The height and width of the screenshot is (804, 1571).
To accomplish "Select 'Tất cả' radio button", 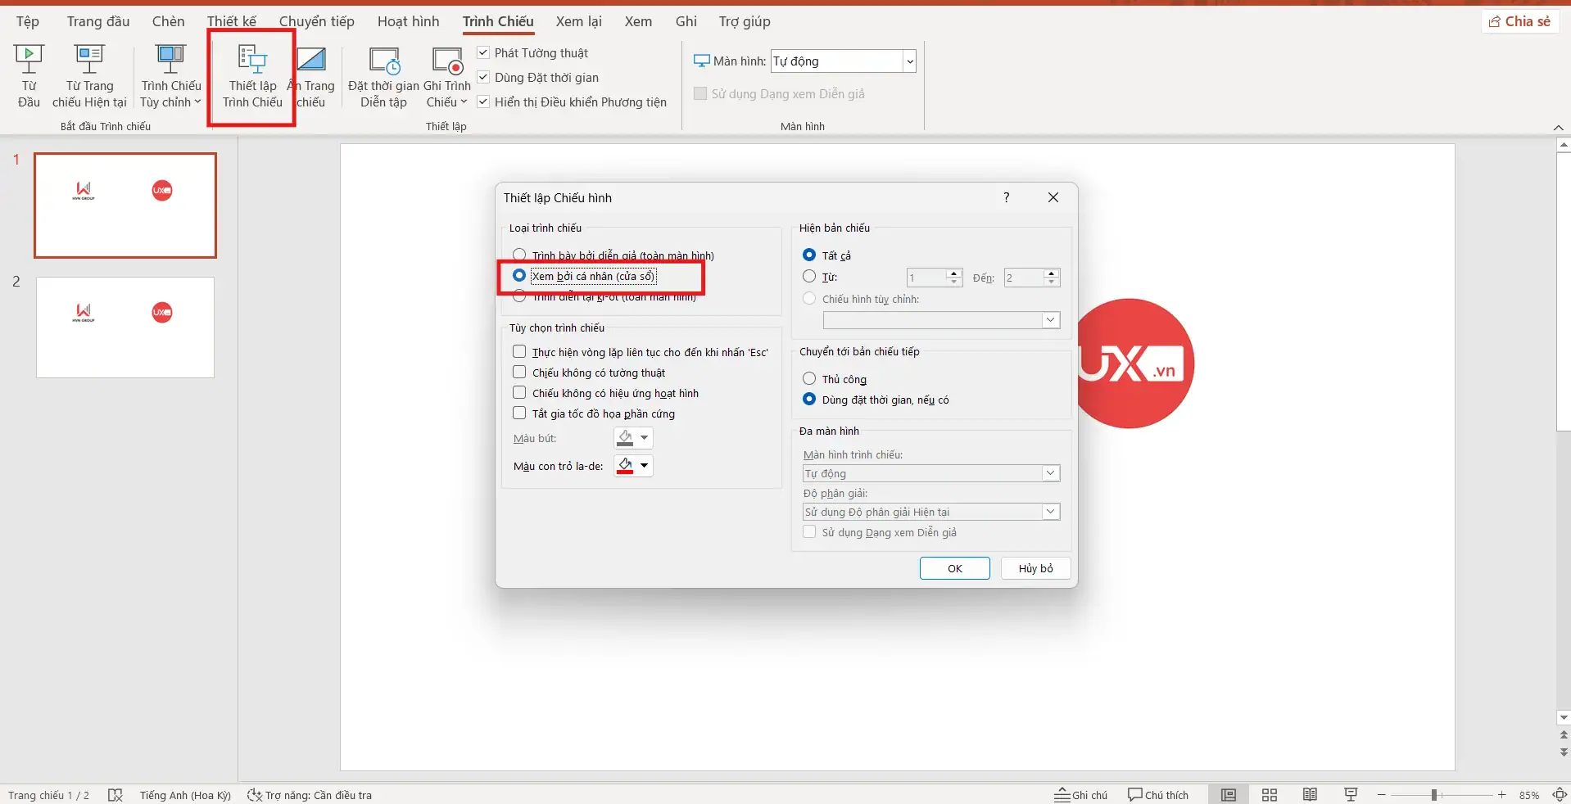I will (810, 255).
